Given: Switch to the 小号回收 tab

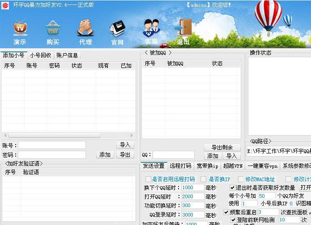Looking at the screenshot, I should pyautogui.click(x=41, y=55).
